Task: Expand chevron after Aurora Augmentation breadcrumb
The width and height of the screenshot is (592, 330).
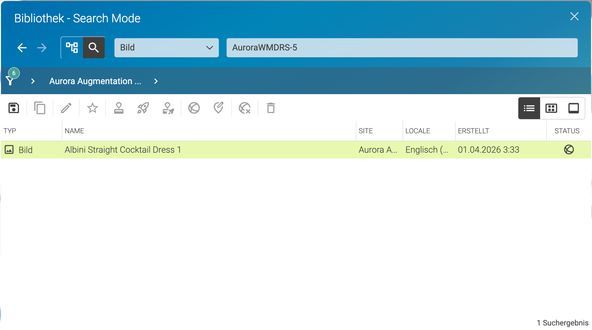Action: pos(156,81)
